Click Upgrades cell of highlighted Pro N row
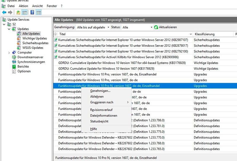The height and width of the screenshot is (161, 237). (x=200, y=86)
